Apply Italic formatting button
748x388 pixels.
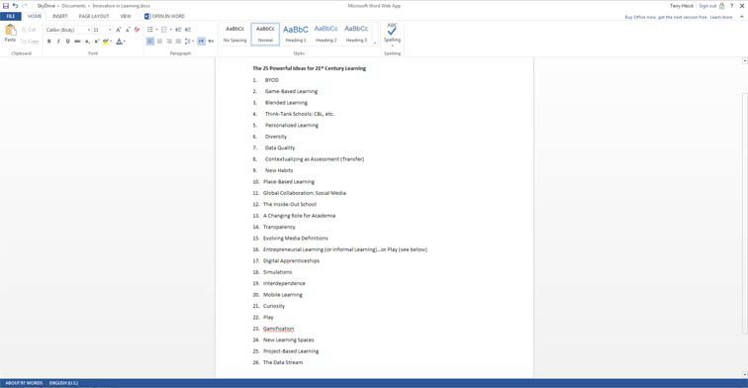coord(58,42)
